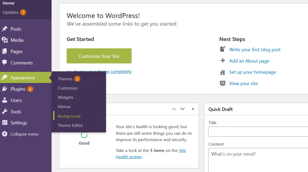The width and height of the screenshot is (308, 172).
Task: Follow the Site Health screen link
Action: pos(129,157)
